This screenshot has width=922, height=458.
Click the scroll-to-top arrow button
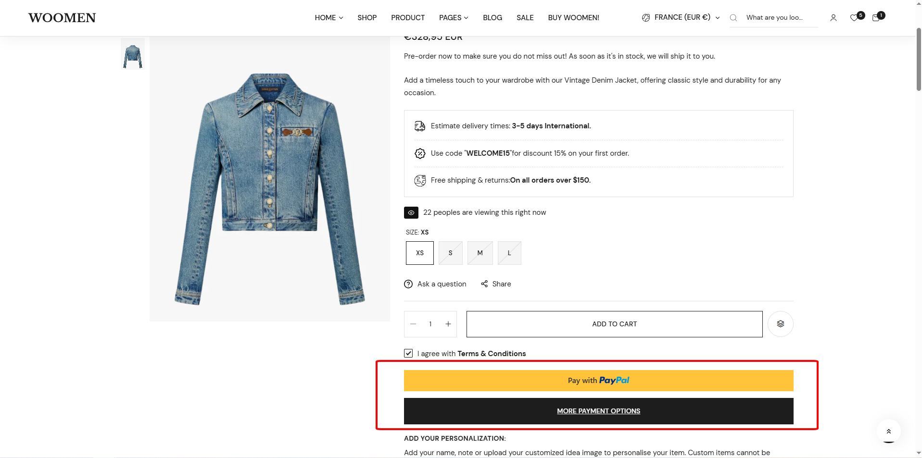888,431
